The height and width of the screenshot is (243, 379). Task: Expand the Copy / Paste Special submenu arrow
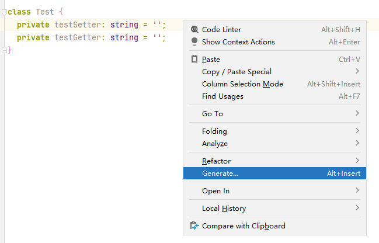tap(357, 71)
